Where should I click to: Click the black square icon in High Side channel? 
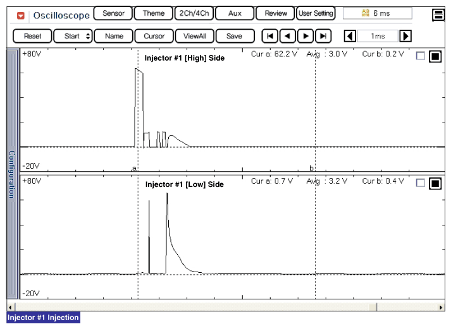pos(435,57)
